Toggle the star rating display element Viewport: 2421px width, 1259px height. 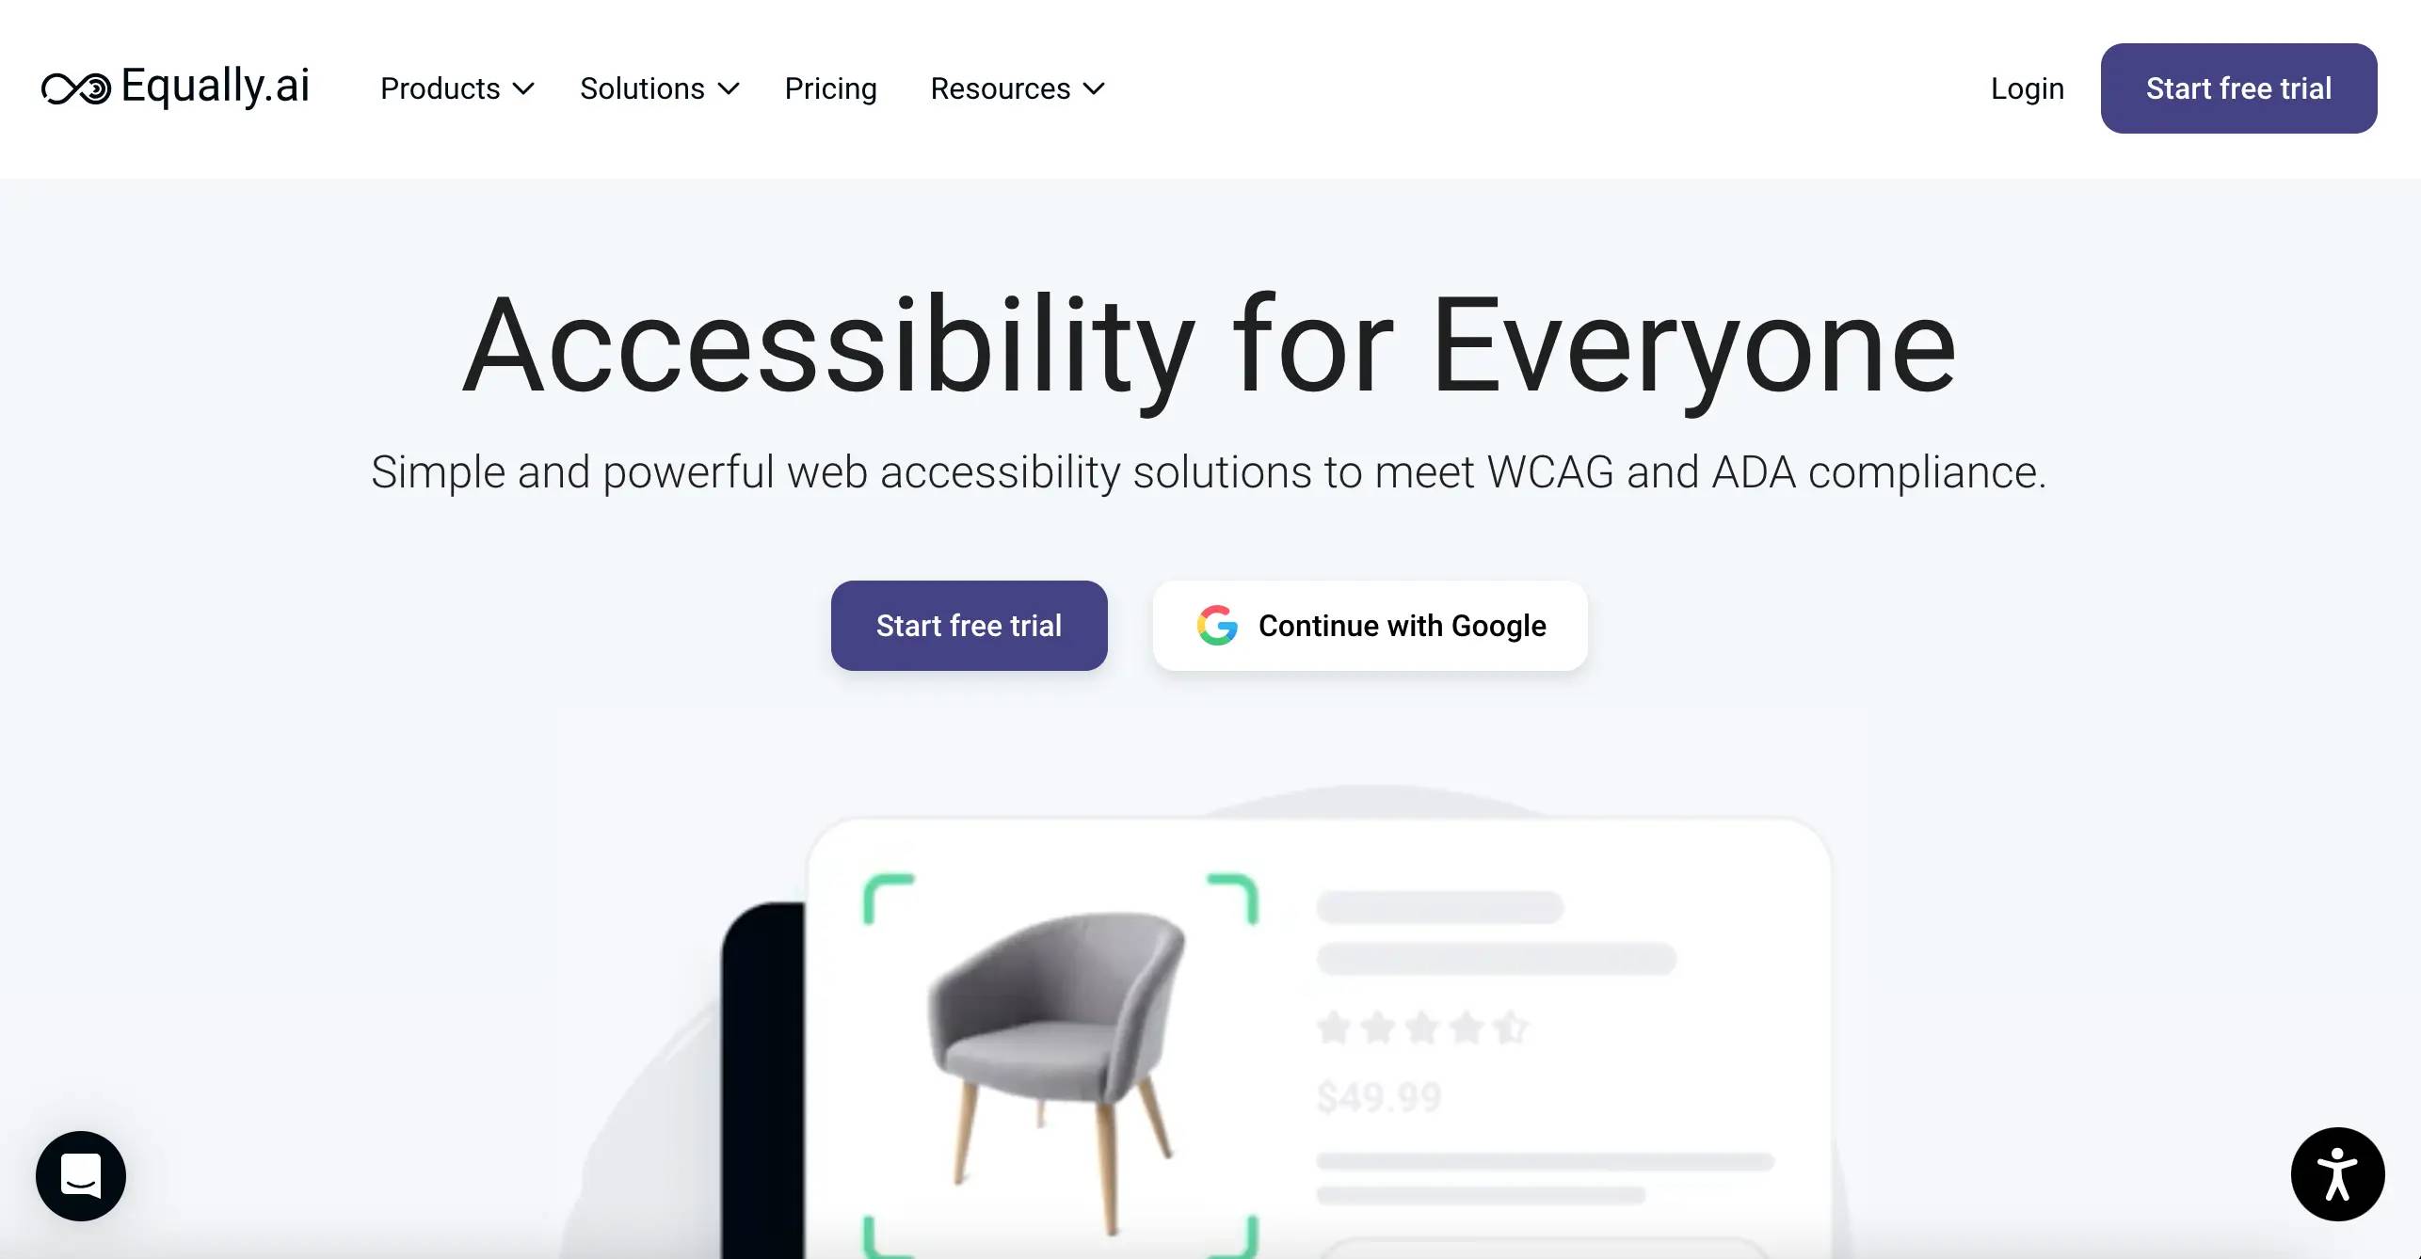(x=1419, y=1026)
